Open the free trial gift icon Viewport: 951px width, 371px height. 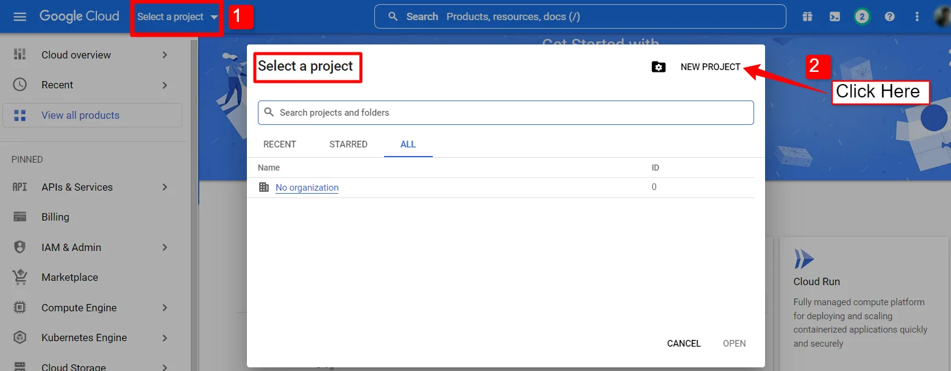[x=807, y=16]
